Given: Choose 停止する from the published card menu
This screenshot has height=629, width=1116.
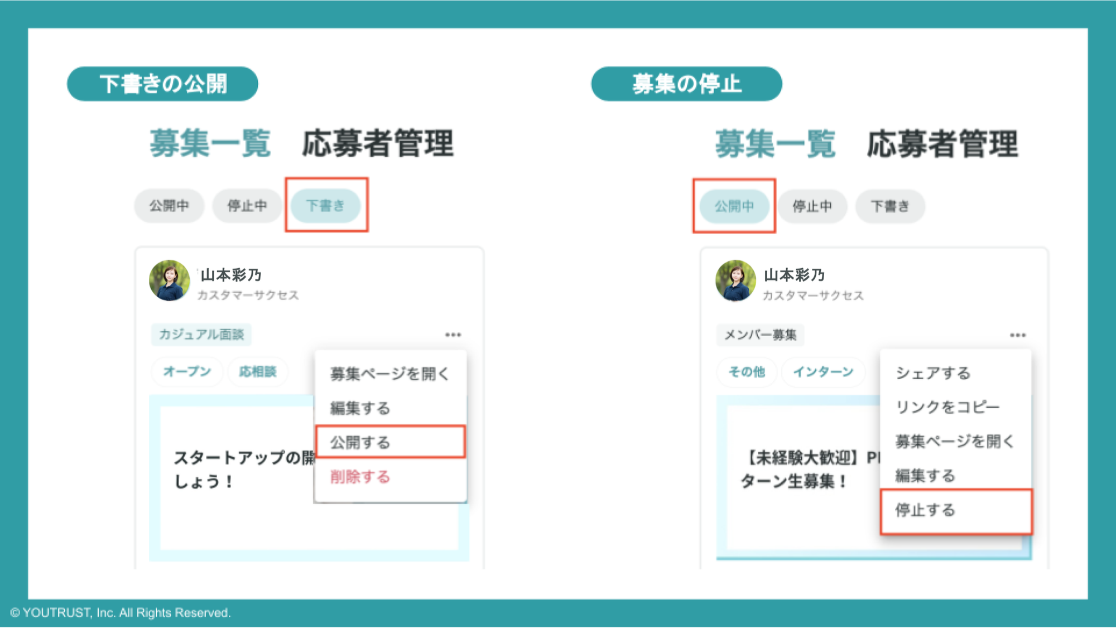Looking at the screenshot, I should click(926, 510).
